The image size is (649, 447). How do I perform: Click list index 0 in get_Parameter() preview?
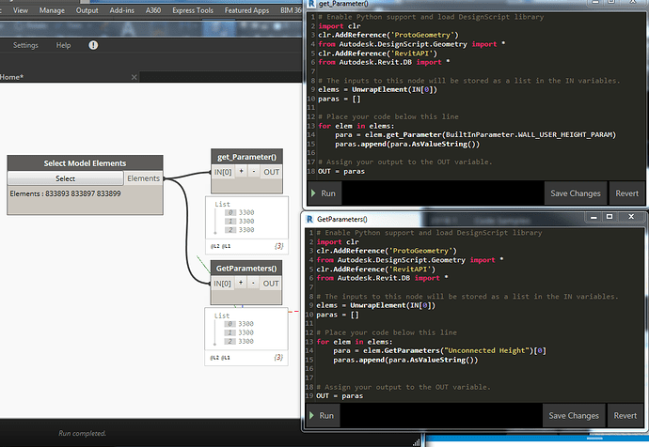(x=230, y=212)
